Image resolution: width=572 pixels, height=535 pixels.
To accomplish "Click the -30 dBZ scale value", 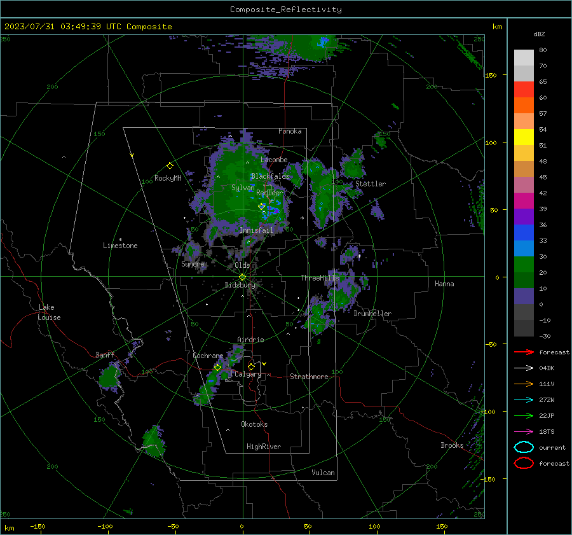I will 545,336.
